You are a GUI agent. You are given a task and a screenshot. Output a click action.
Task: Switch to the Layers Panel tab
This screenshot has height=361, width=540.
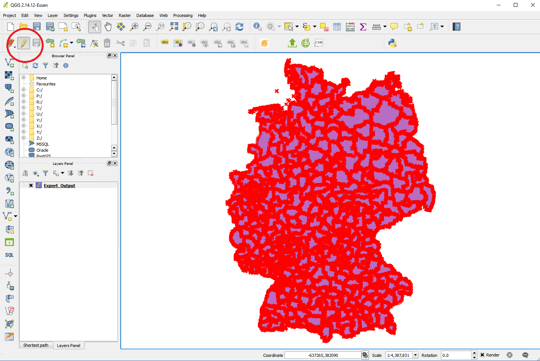click(68, 346)
